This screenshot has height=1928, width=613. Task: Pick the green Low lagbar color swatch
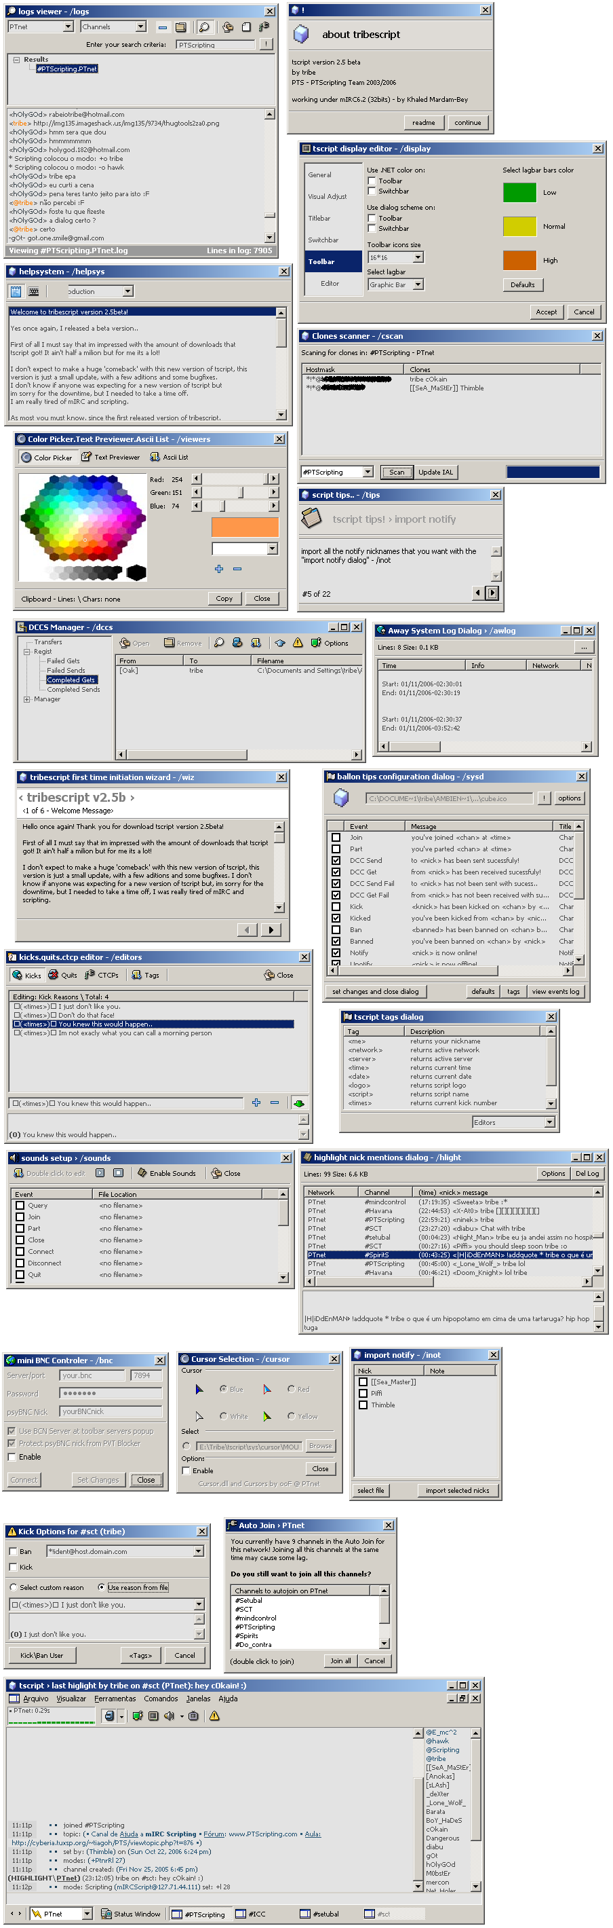(519, 192)
